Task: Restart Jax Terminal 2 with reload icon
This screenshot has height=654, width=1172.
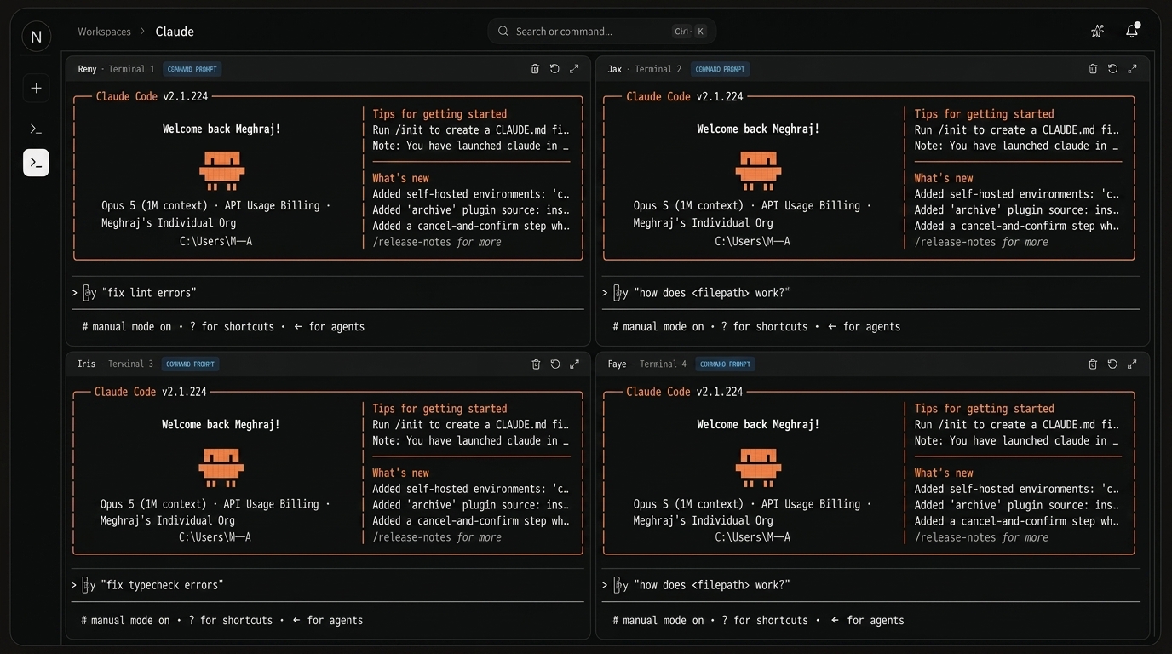Action: [x=1112, y=69]
